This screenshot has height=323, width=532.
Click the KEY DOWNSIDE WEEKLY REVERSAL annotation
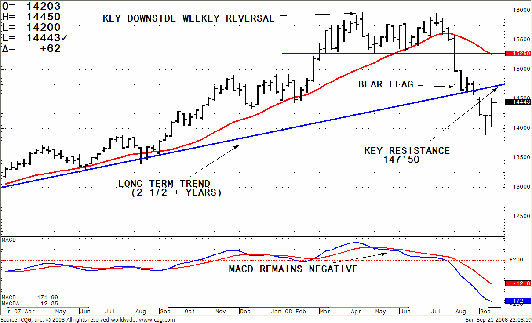tap(189, 18)
